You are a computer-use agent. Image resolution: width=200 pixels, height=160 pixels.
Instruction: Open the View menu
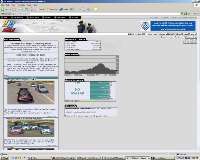point(13,5)
